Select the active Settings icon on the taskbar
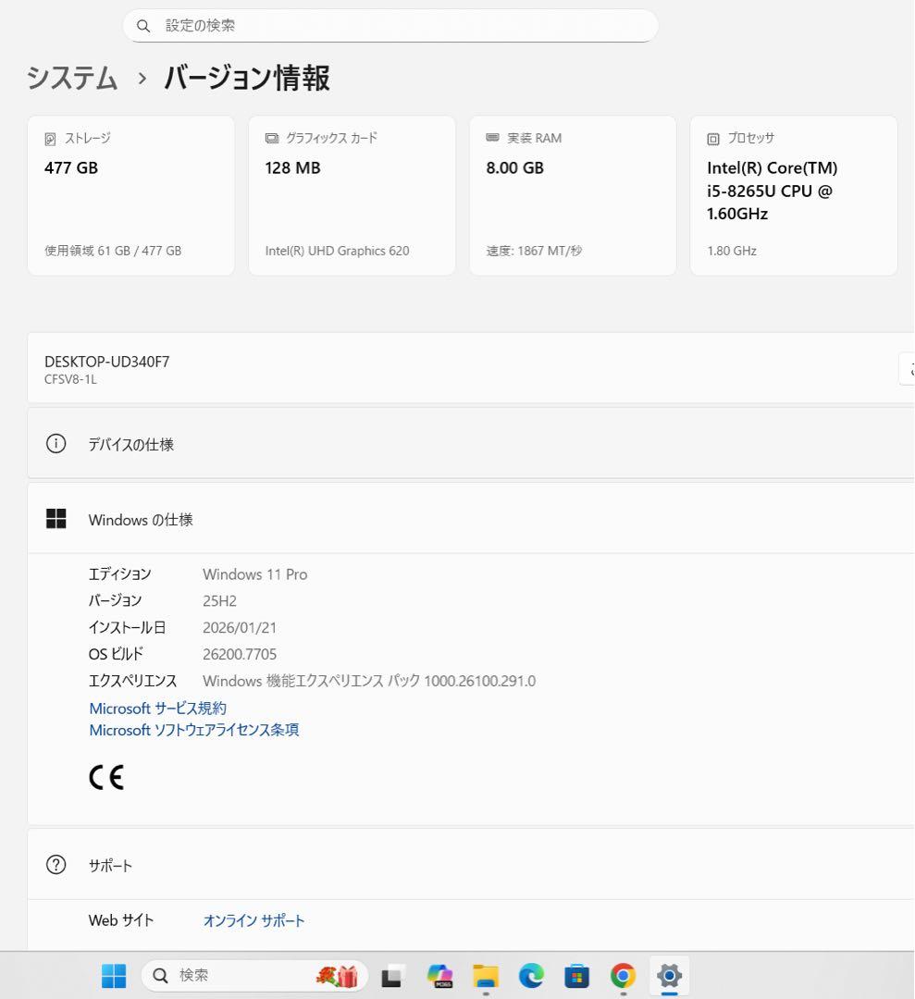The image size is (915, 999). point(669,975)
